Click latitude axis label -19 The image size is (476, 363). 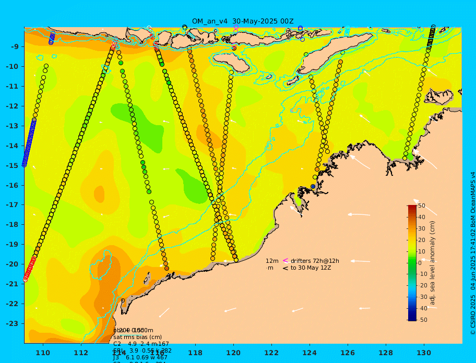point(12,245)
